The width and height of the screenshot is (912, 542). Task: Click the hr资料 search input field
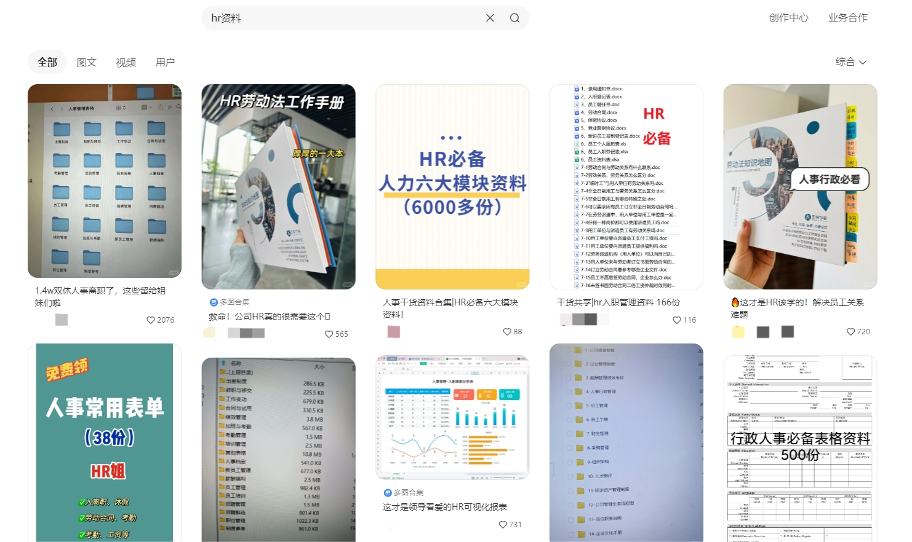(345, 18)
